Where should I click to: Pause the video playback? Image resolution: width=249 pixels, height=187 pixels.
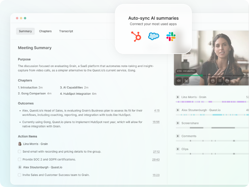click(x=220, y=81)
